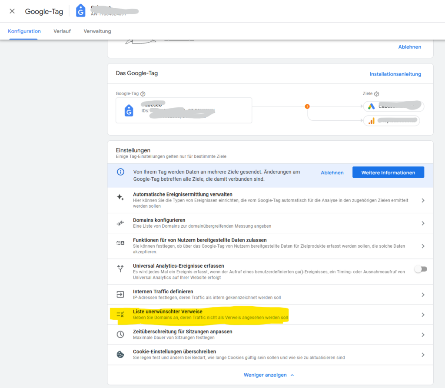Select the Google Analytics destination chip
Viewport: 445px width, 388px height.
(392, 121)
